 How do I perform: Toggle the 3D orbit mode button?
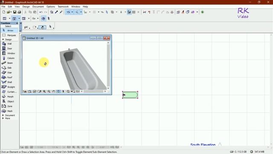click(x=44, y=18)
